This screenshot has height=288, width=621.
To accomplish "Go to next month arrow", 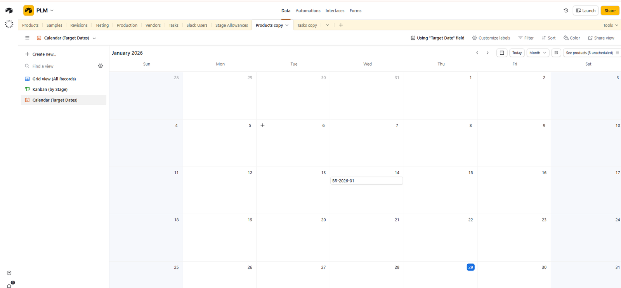I will (487, 53).
